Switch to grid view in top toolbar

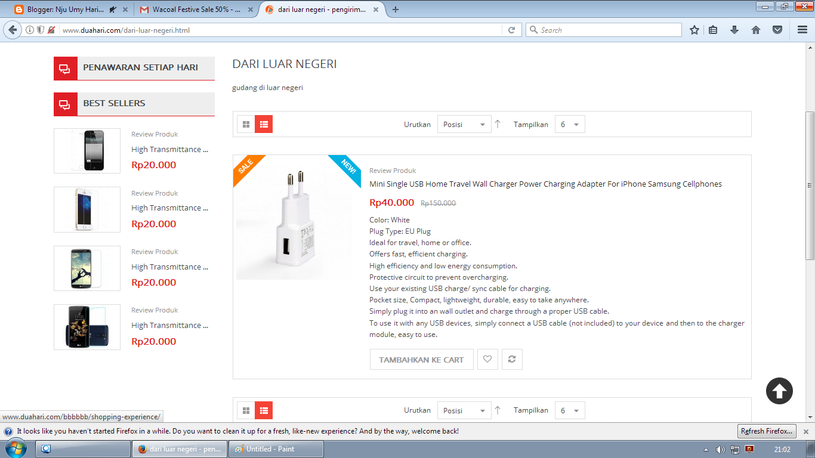click(246, 124)
